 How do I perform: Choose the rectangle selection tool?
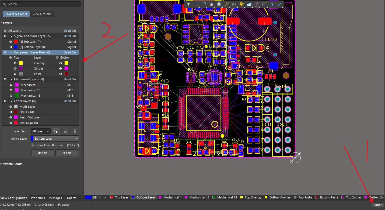204,4
